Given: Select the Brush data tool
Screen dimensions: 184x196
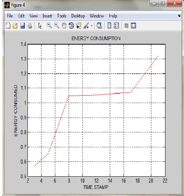Looking at the screenshot, I should [x=86, y=26].
